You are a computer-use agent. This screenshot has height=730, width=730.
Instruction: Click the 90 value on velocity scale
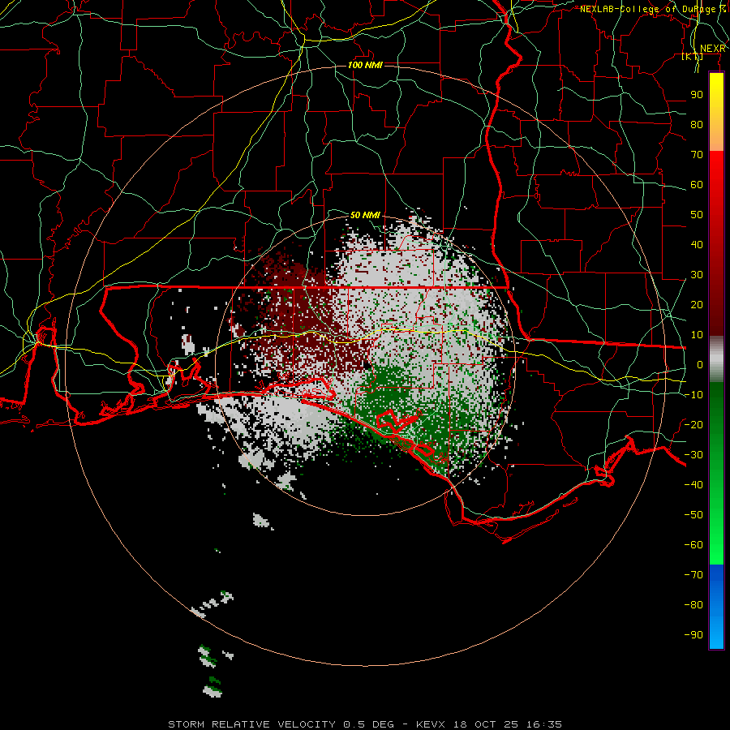pyautogui.click(x=697, y=95)
